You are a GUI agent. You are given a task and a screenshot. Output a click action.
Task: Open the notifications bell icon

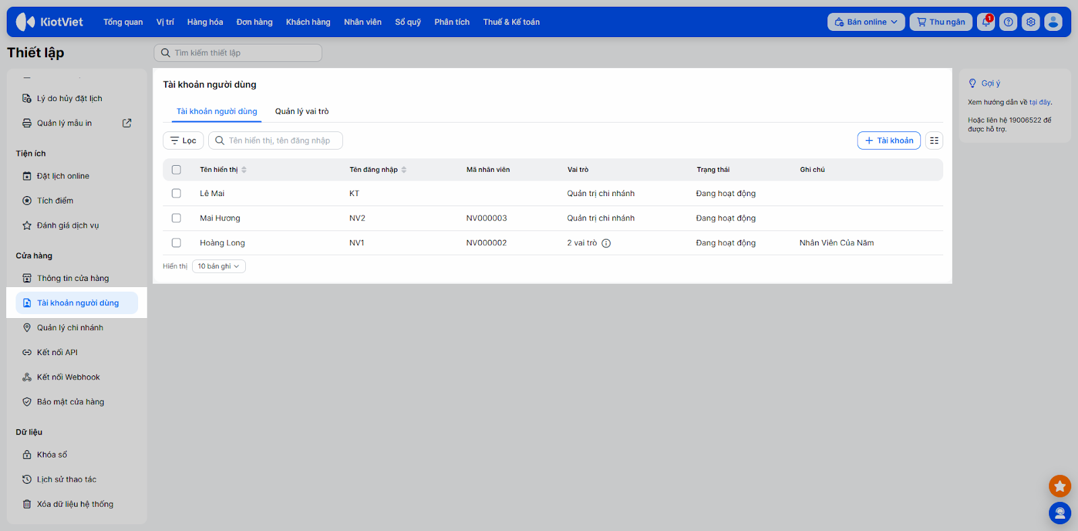pos(986,22)
